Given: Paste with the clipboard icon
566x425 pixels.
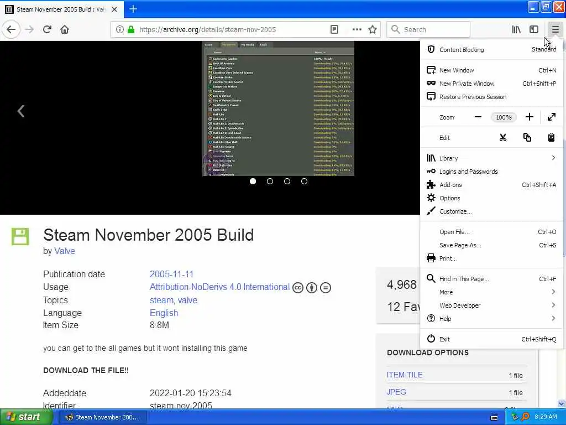Looking at the screenshot, I should (551, 137).
